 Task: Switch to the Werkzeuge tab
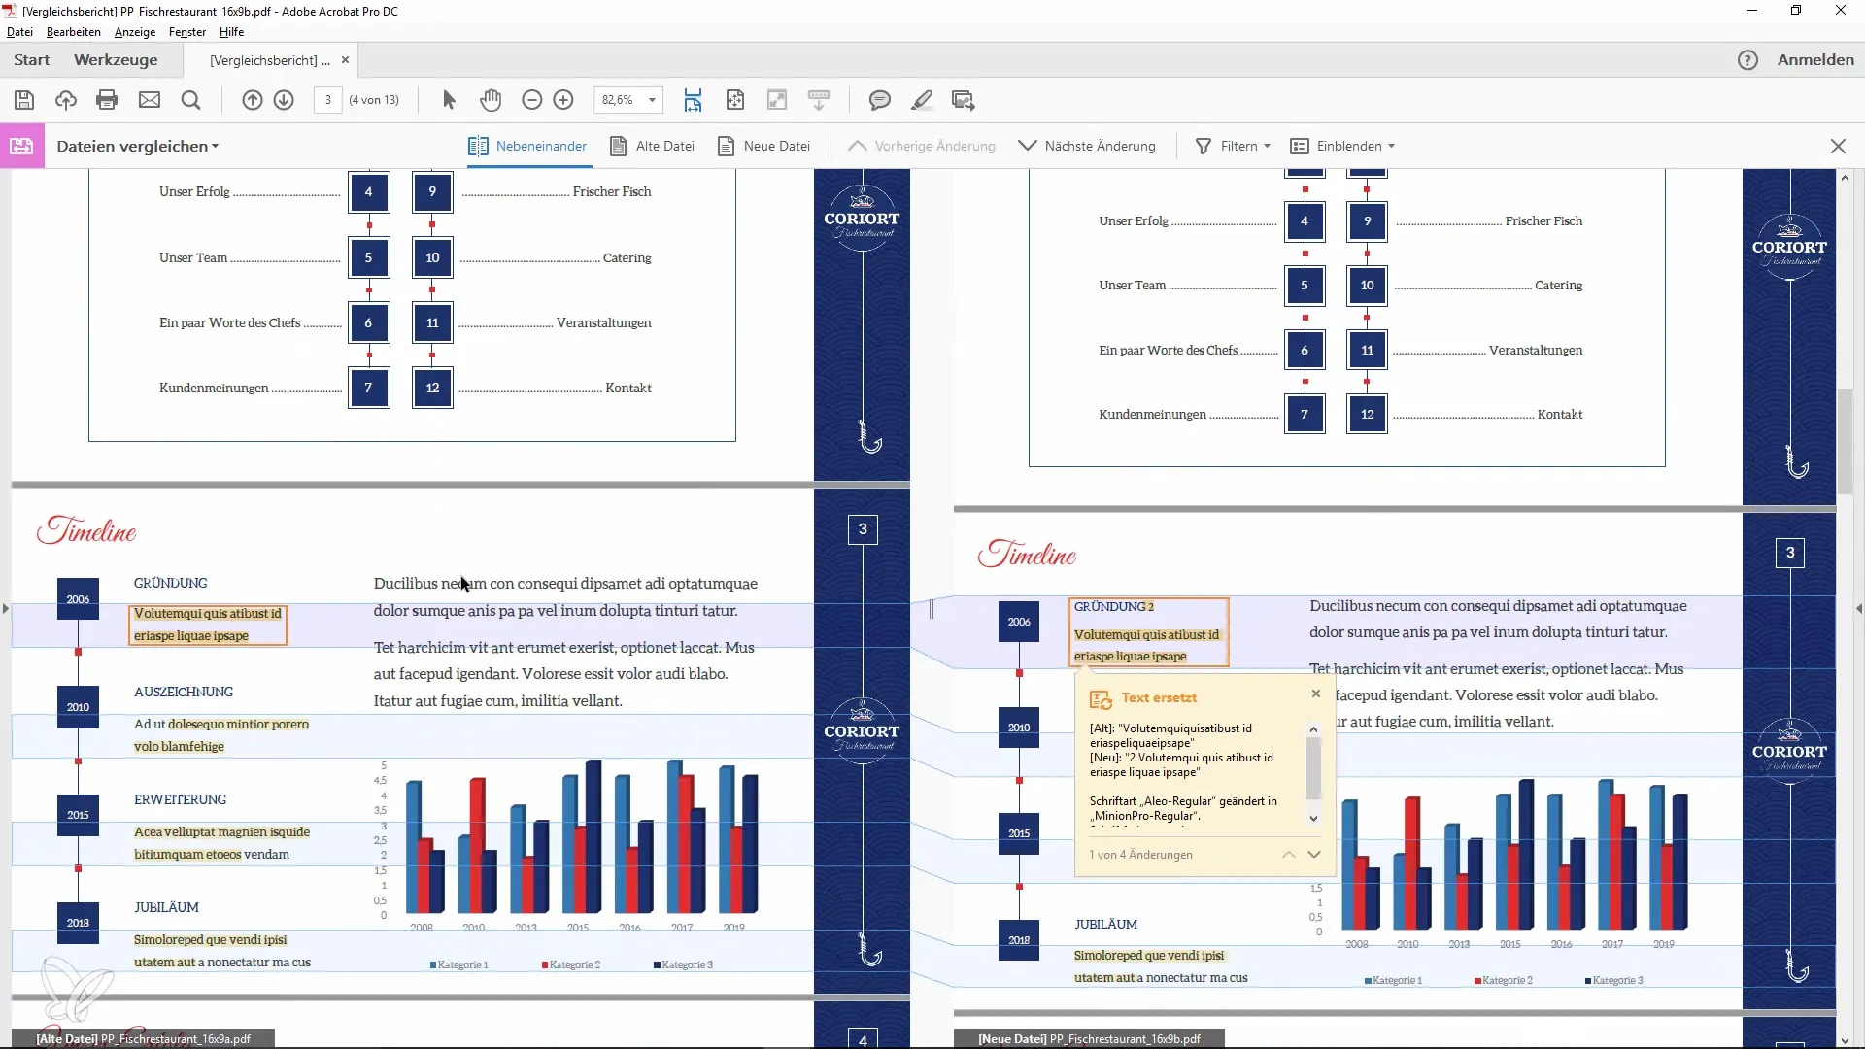(116, 60)
